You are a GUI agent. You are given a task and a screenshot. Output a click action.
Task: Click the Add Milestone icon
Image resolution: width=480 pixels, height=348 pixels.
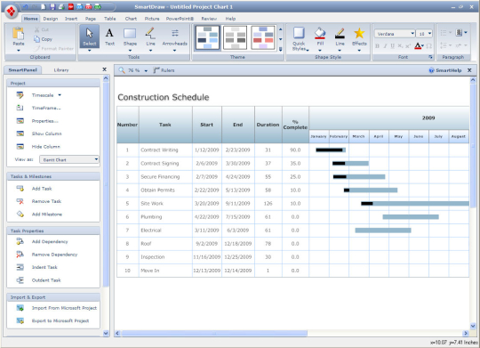click(x=20, y=214)
